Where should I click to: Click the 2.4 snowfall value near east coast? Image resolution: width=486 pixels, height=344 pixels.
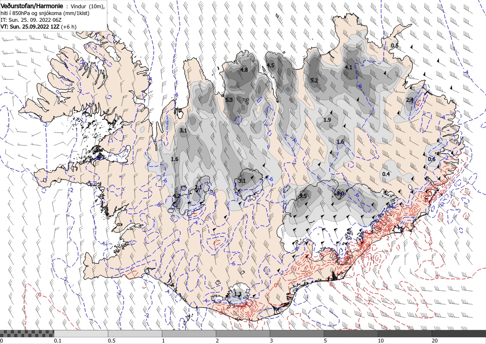pyautogui.click(x=410, y=100)
